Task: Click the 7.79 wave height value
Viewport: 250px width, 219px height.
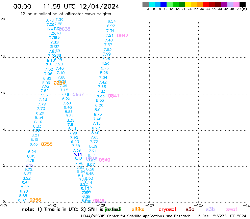Action: tap(42, 104)
